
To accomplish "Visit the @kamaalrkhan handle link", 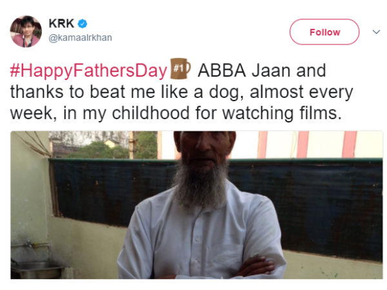I will pyautogui.click(x=81, y=37).
